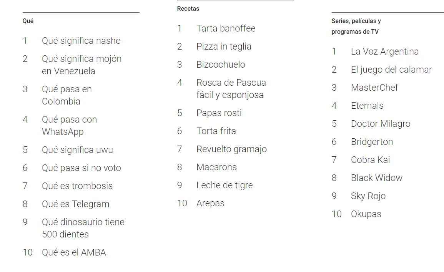The width and height of the screenshot is (444, 272).
Task: Click the 'Pizza in teglia' recipe
Action: coord(224,46)
